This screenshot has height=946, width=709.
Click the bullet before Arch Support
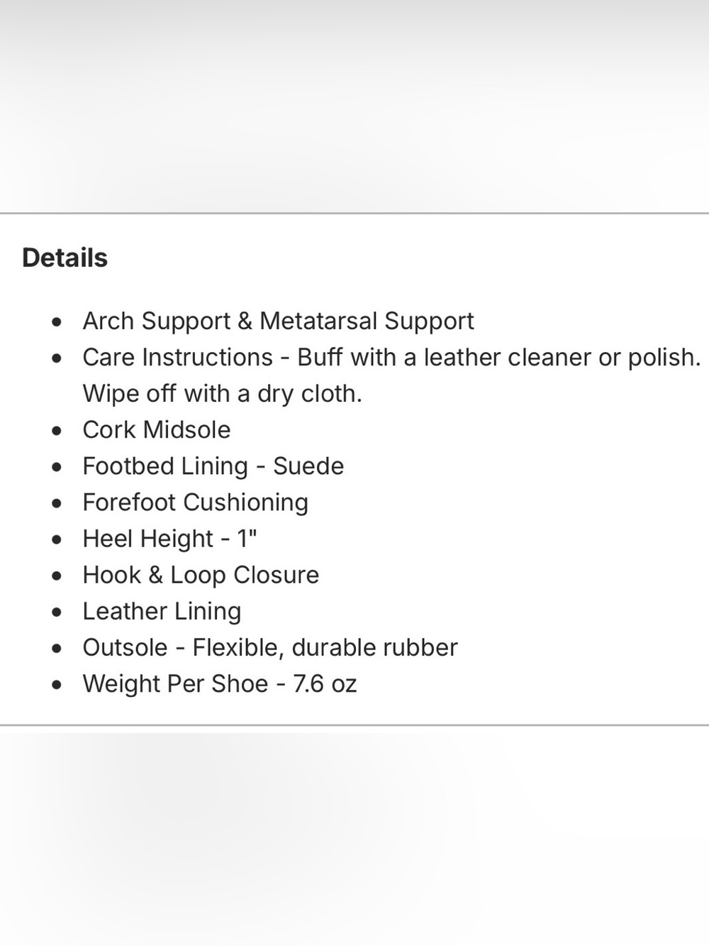[x=57, y=322]
